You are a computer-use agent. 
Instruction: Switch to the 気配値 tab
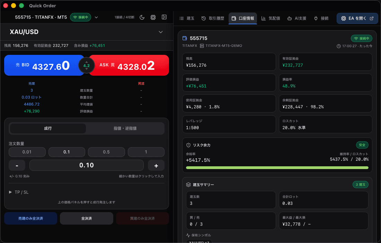[271, 18]
